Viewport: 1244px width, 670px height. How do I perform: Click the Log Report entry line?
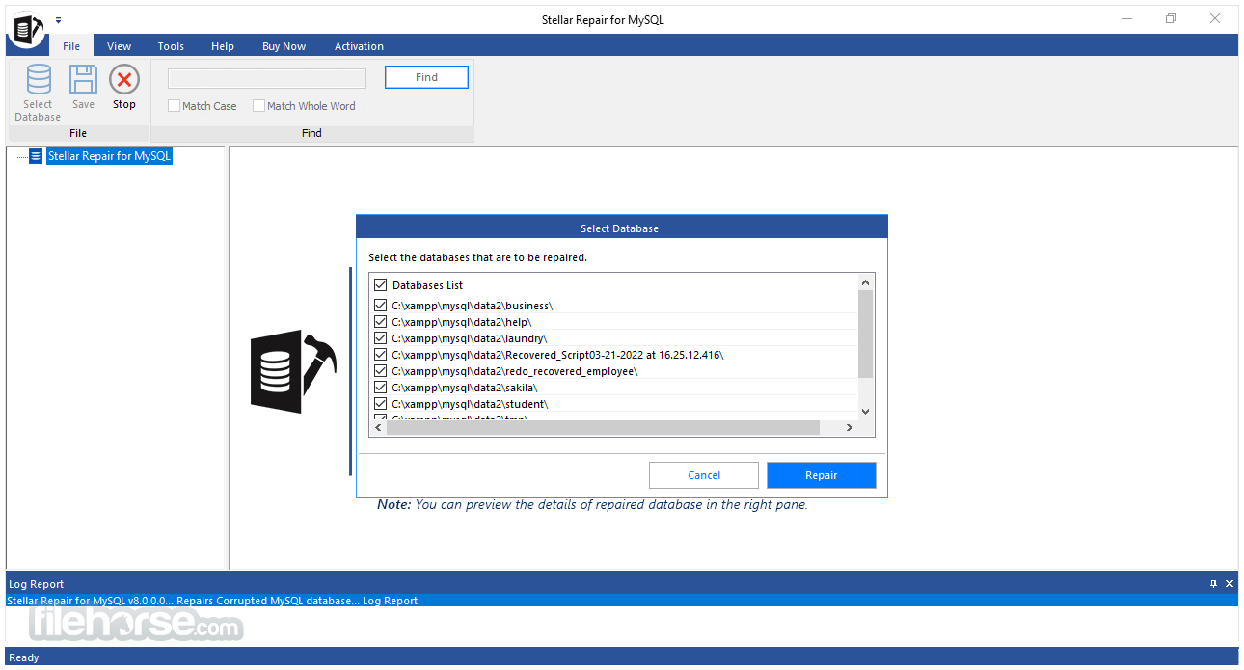pyautogui.click(x=621, y=601)
